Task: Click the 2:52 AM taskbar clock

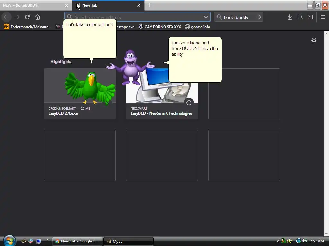Action: (x=316, y=241)
